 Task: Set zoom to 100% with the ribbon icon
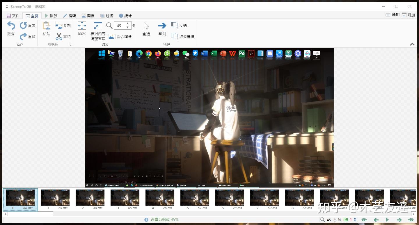[x=82, y=26]
